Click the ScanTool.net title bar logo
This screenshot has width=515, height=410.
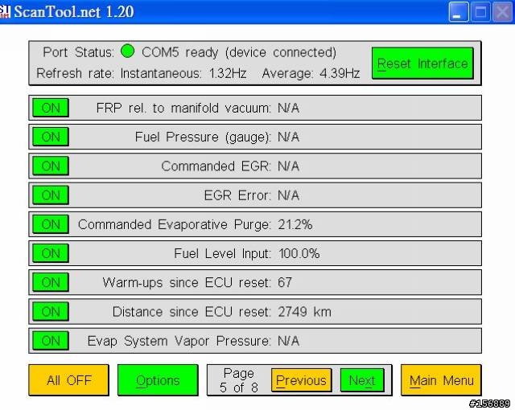click(x=5, y=11)
